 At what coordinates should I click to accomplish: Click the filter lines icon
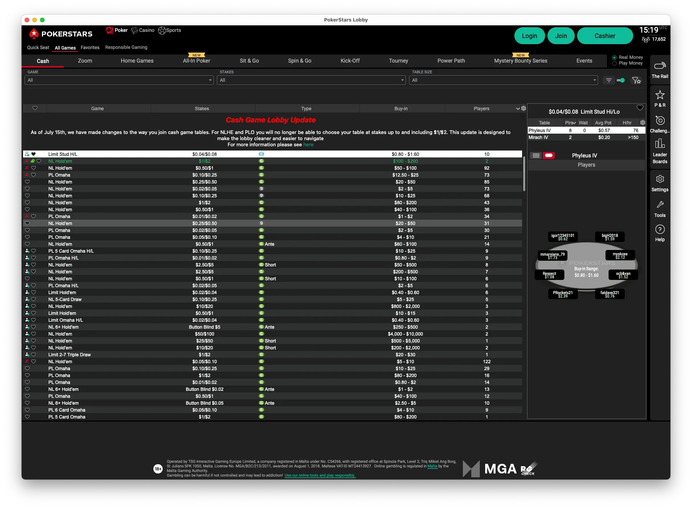tap(609, 80)
